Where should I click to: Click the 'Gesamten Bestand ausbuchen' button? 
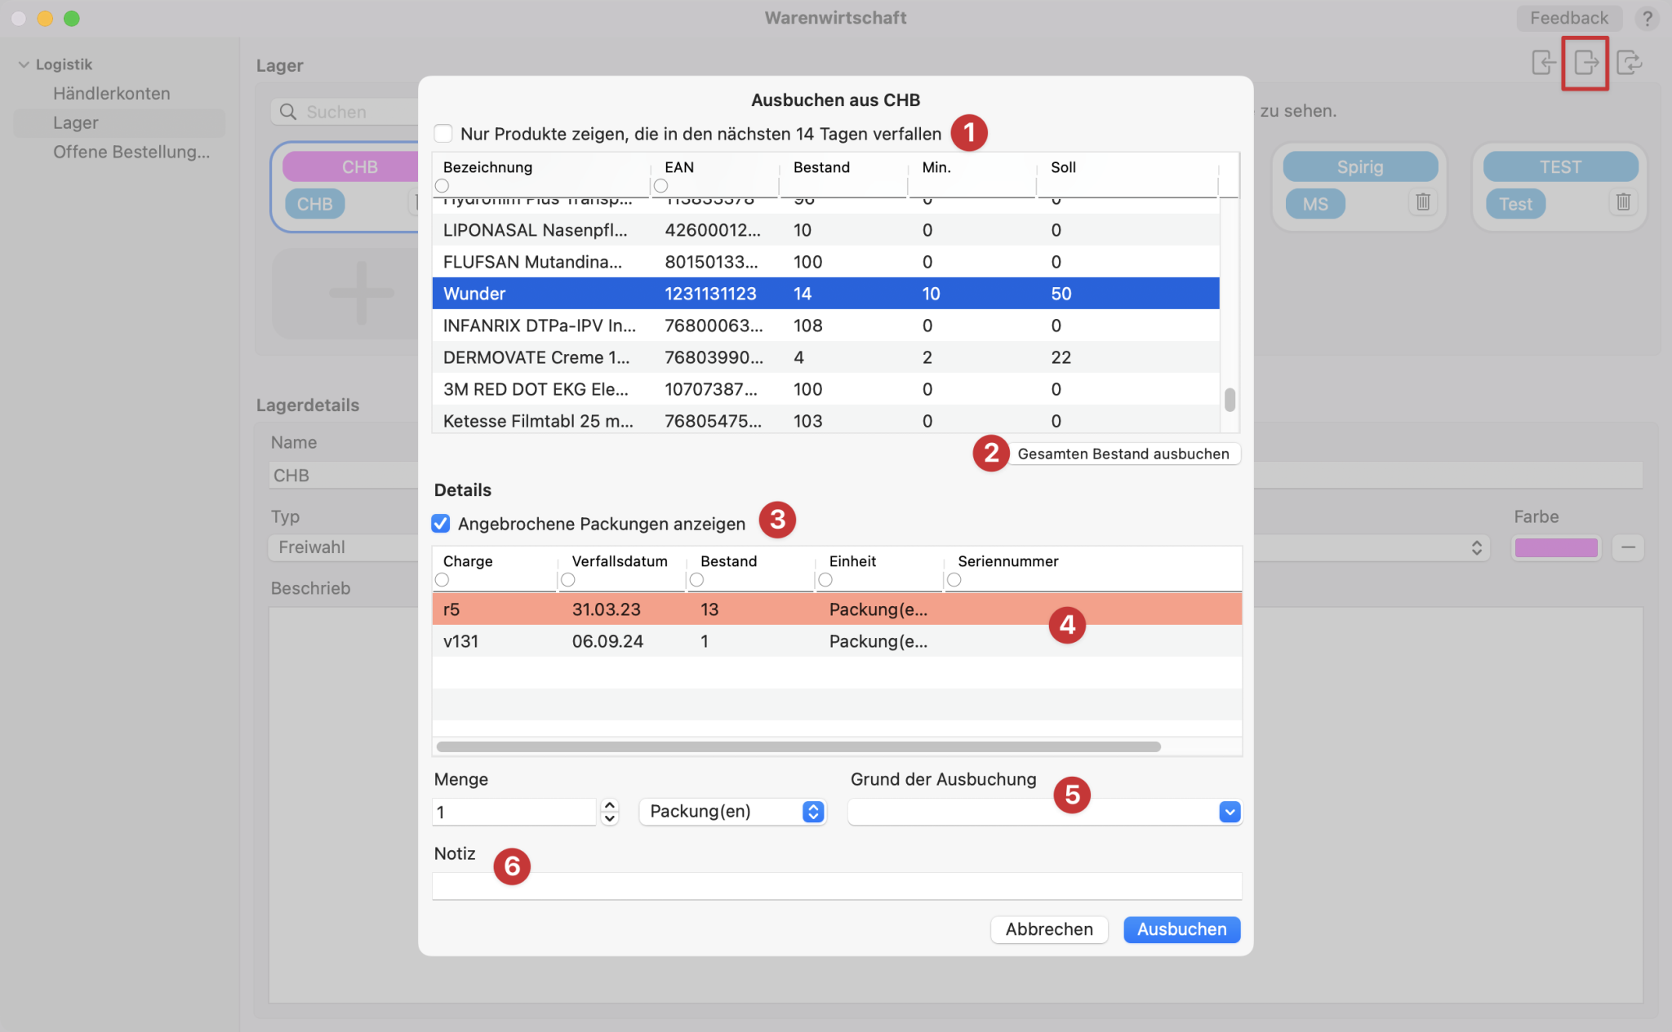[x=1123, y=452]
